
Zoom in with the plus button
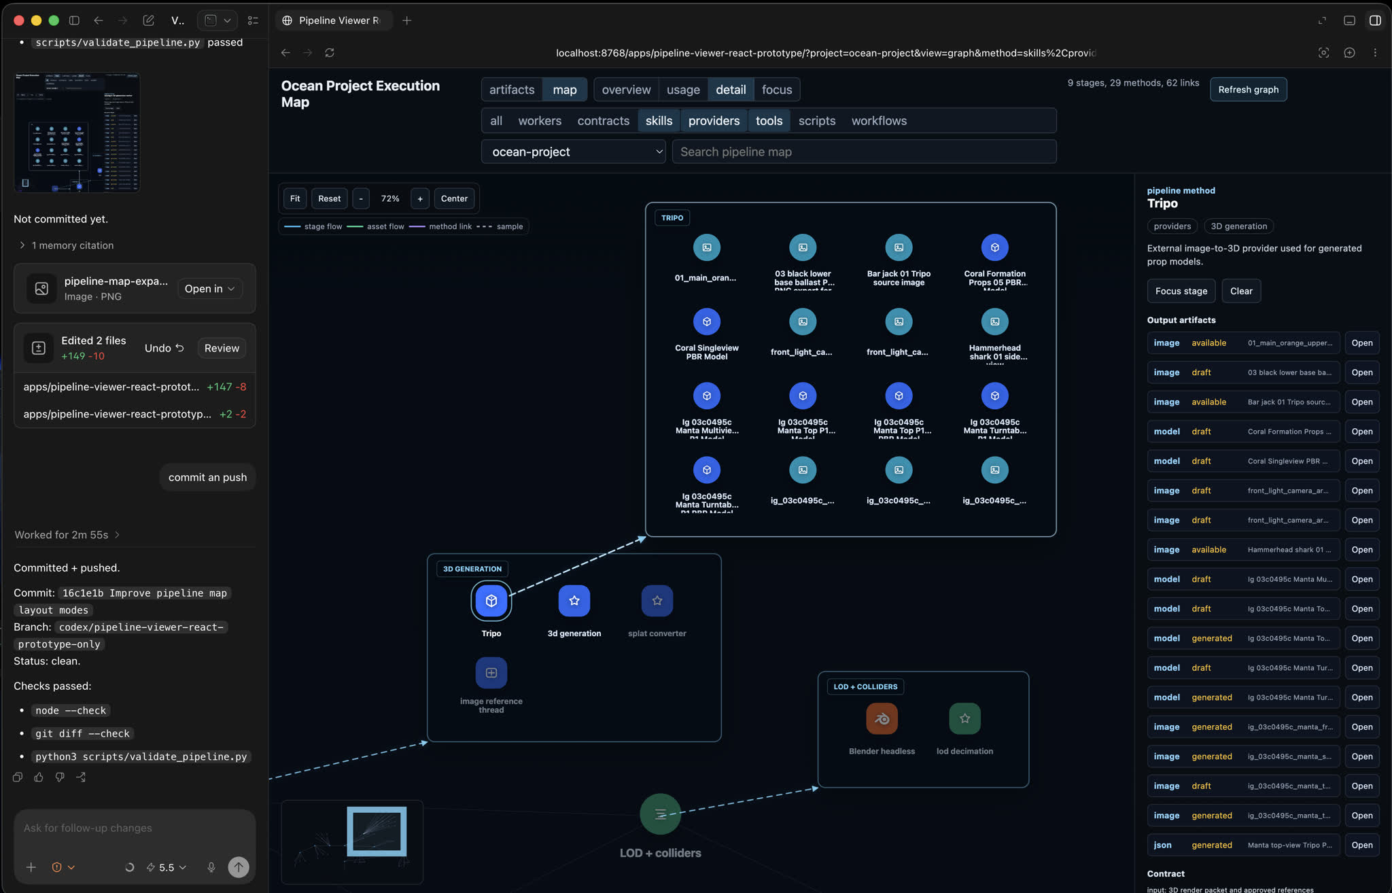pyautogui.click(x=420, y=198)
